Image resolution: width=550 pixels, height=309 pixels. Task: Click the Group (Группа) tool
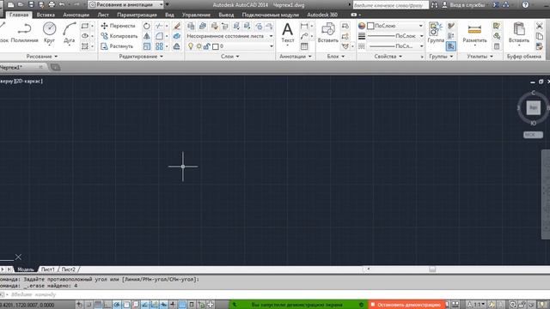coord(436,33)
